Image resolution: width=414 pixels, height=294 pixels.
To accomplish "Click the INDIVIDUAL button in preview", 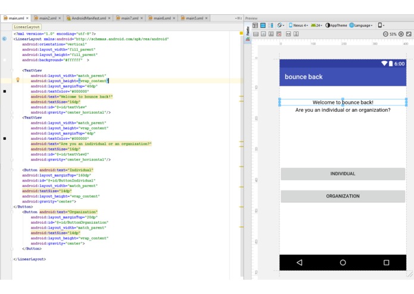I will click(x=343, y=174).
